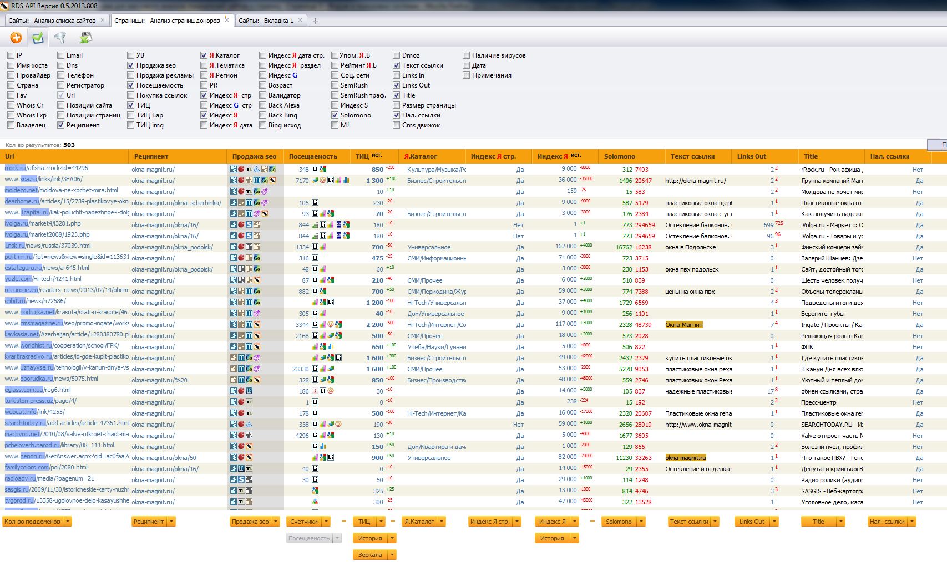Expand the bottom 'Solomono' dropdown
The height and width of the screenshot is (562, 947).
[x=623, y=522]
